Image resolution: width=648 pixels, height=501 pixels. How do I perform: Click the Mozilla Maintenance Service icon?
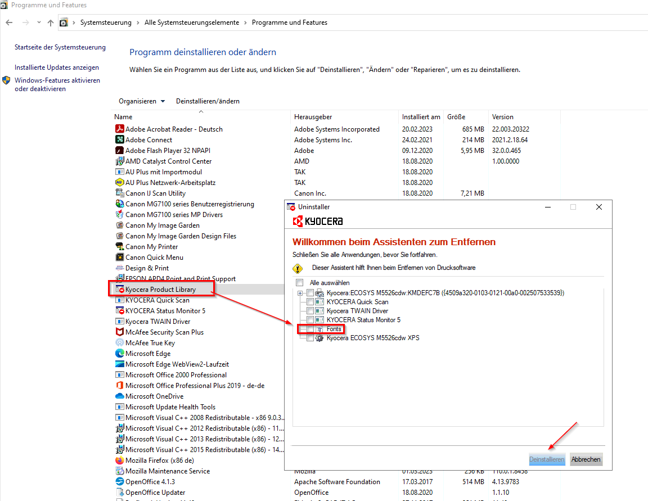119,471
